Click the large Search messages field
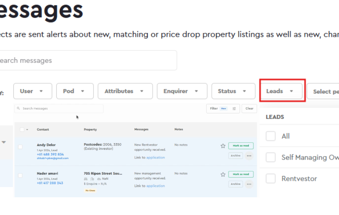This screenshot has width=339, height=215. coord(87,60)
